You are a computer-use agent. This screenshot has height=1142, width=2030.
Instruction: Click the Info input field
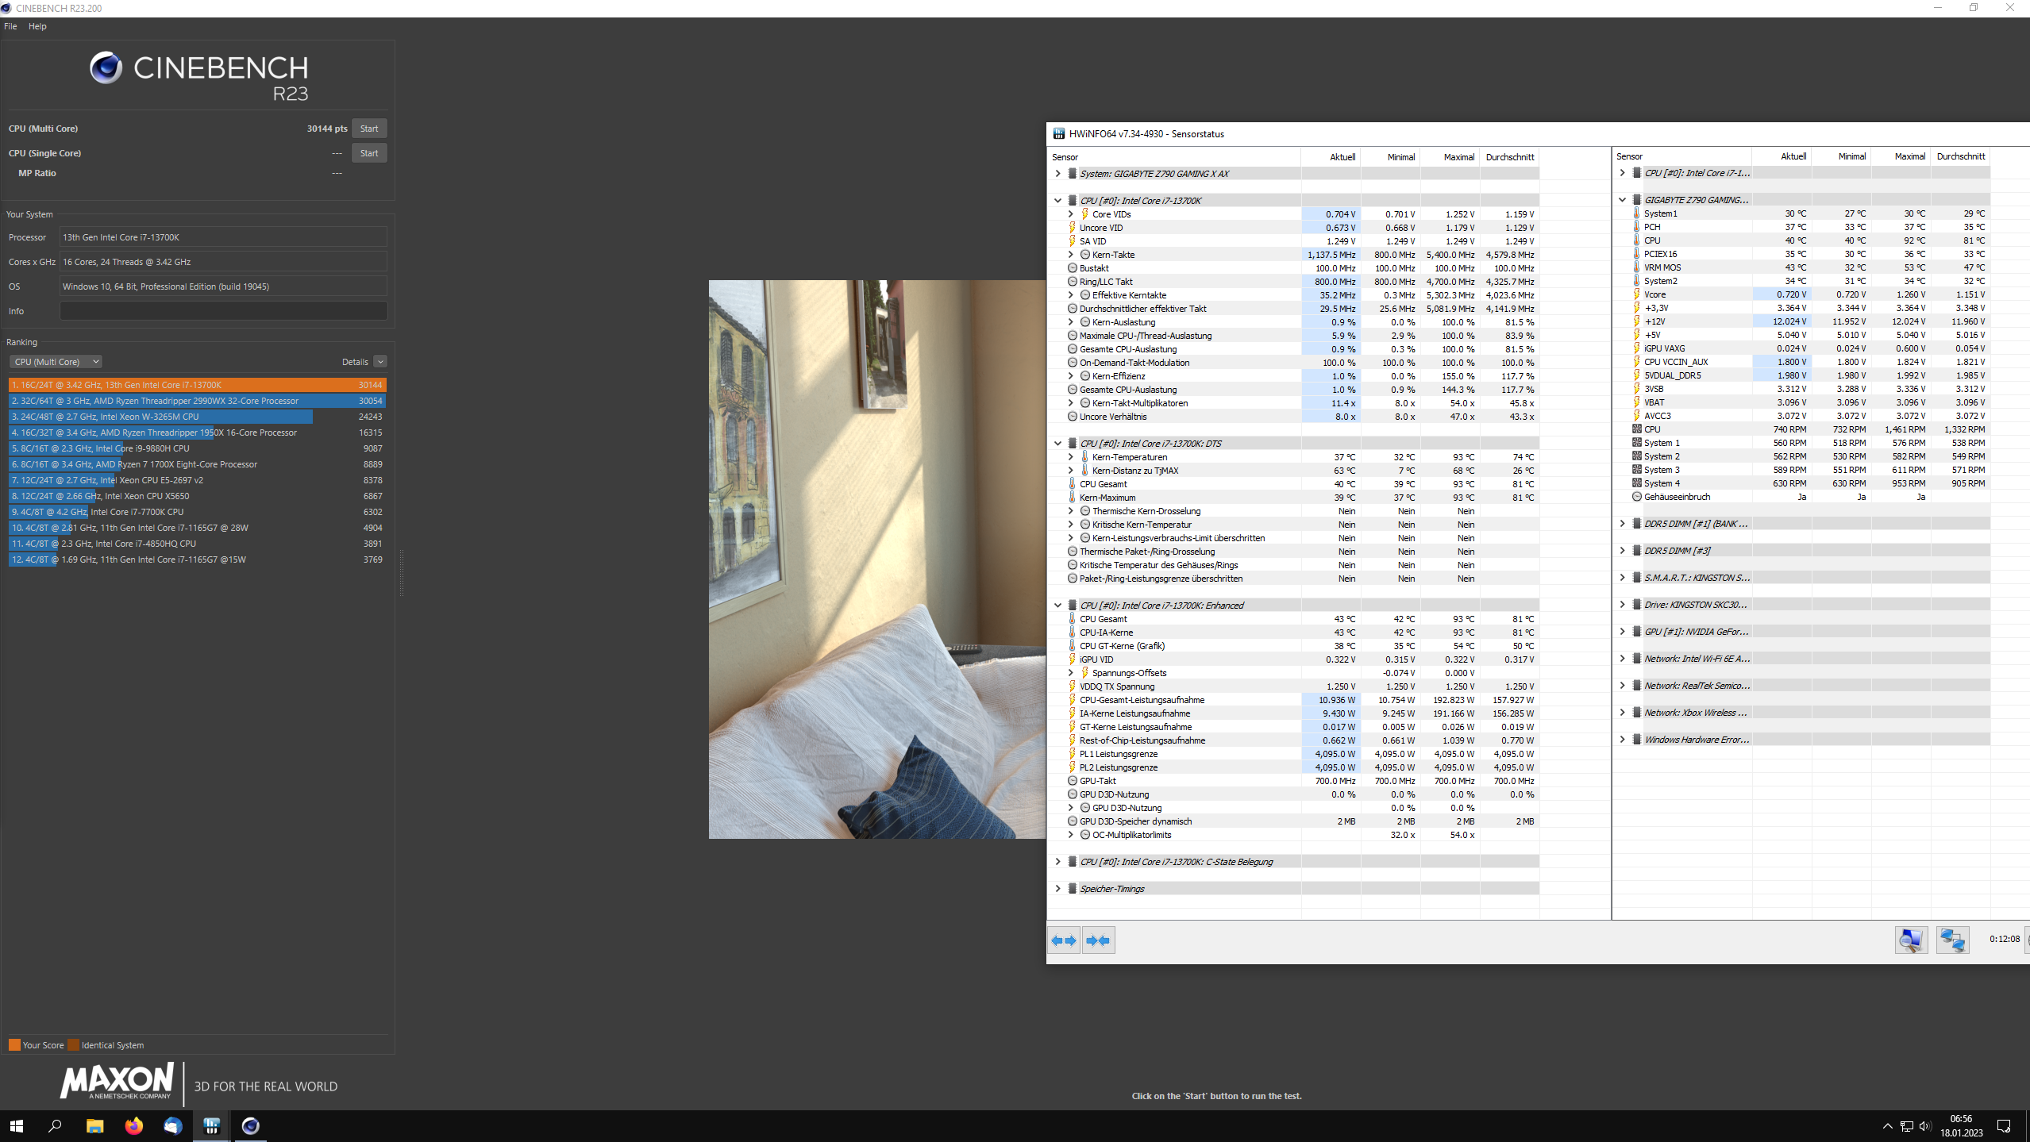coord(223,311)
